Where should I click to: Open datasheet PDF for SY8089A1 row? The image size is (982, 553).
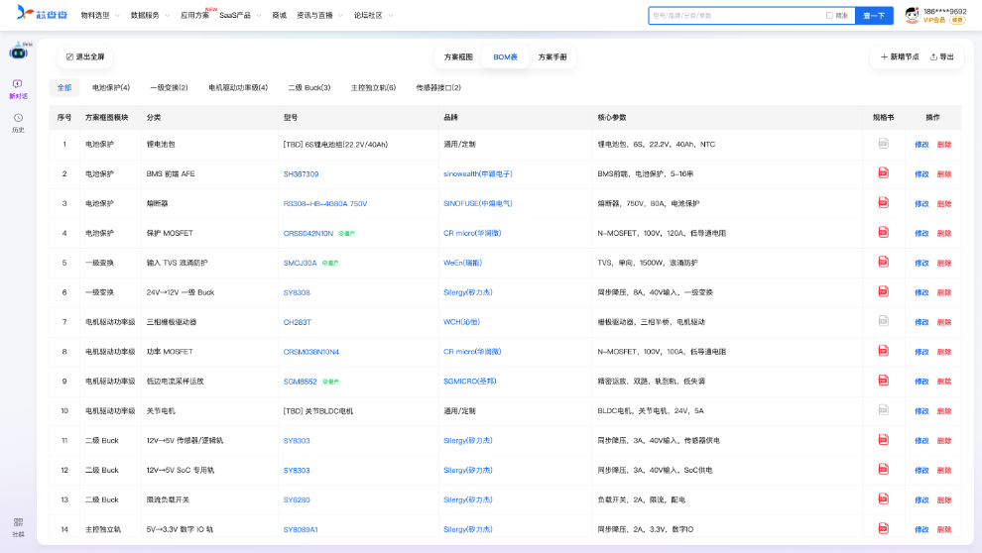click(x=883, y=528)
